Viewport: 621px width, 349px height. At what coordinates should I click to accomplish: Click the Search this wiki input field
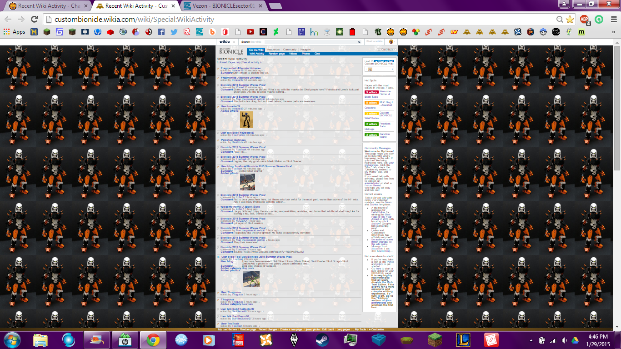(x=310, y=42)
